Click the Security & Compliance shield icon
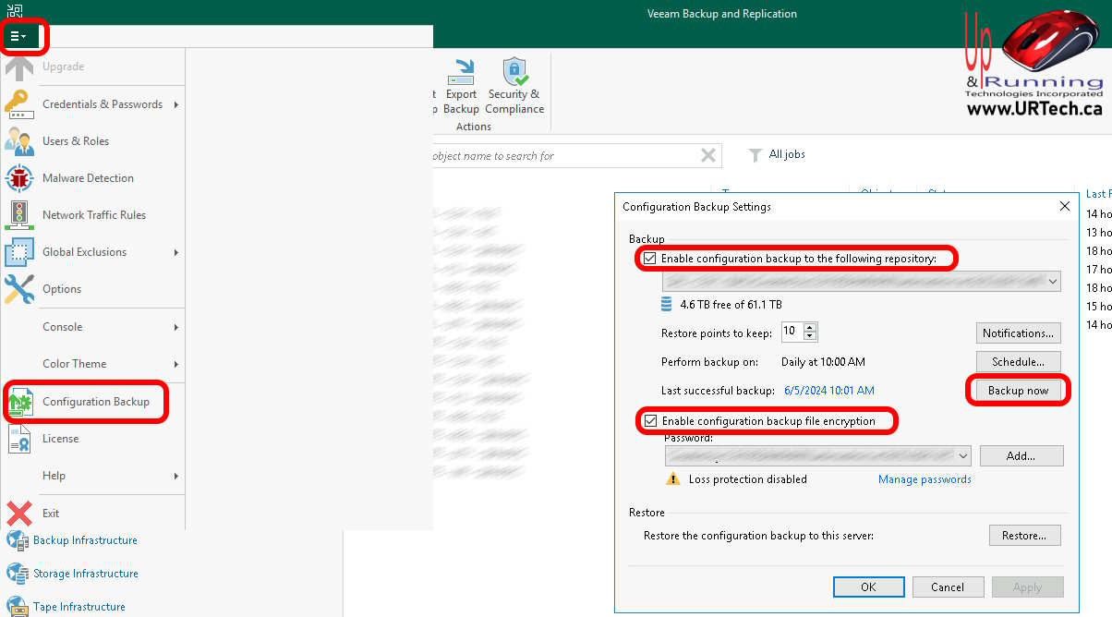This screenshot has height=617, width=1112. tap(514, 72)
